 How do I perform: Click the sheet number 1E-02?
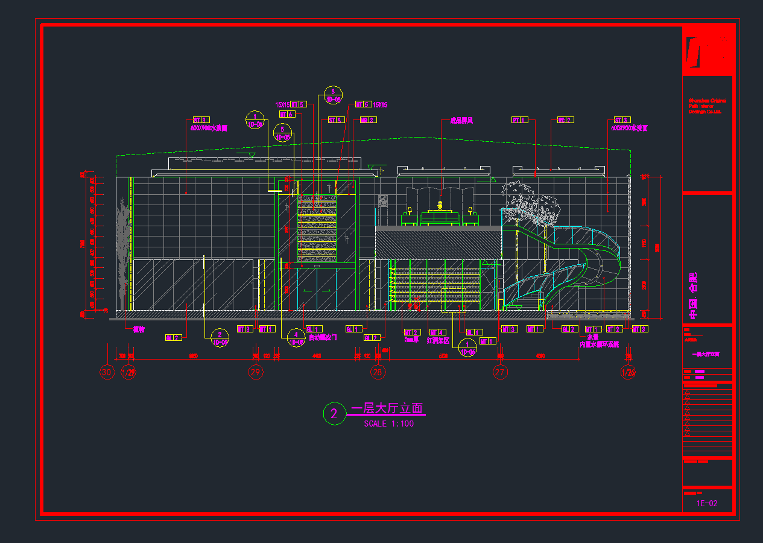707,503
